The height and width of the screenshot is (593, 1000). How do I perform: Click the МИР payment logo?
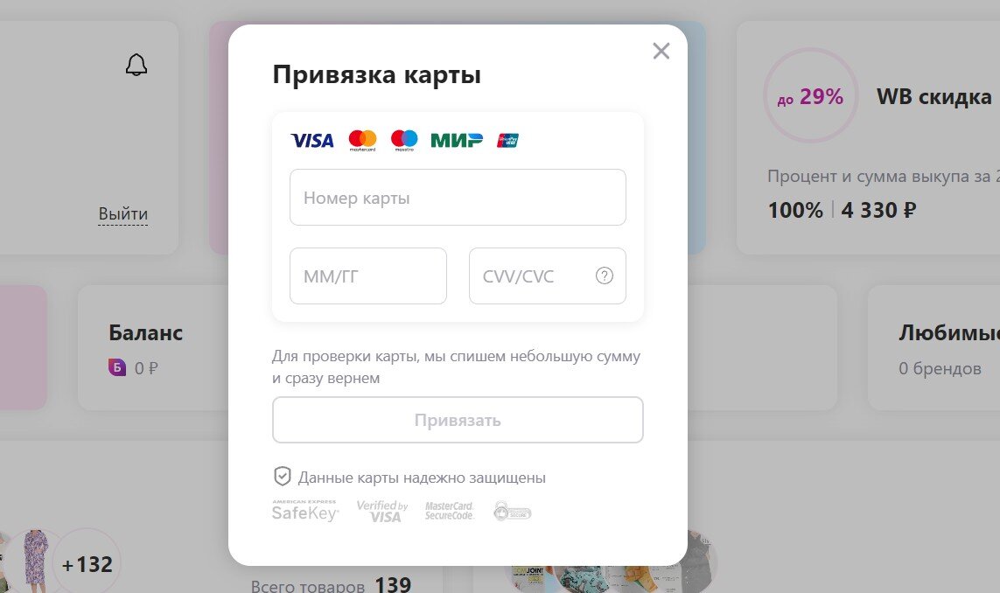pyautogui.click(x=457, y=140)
